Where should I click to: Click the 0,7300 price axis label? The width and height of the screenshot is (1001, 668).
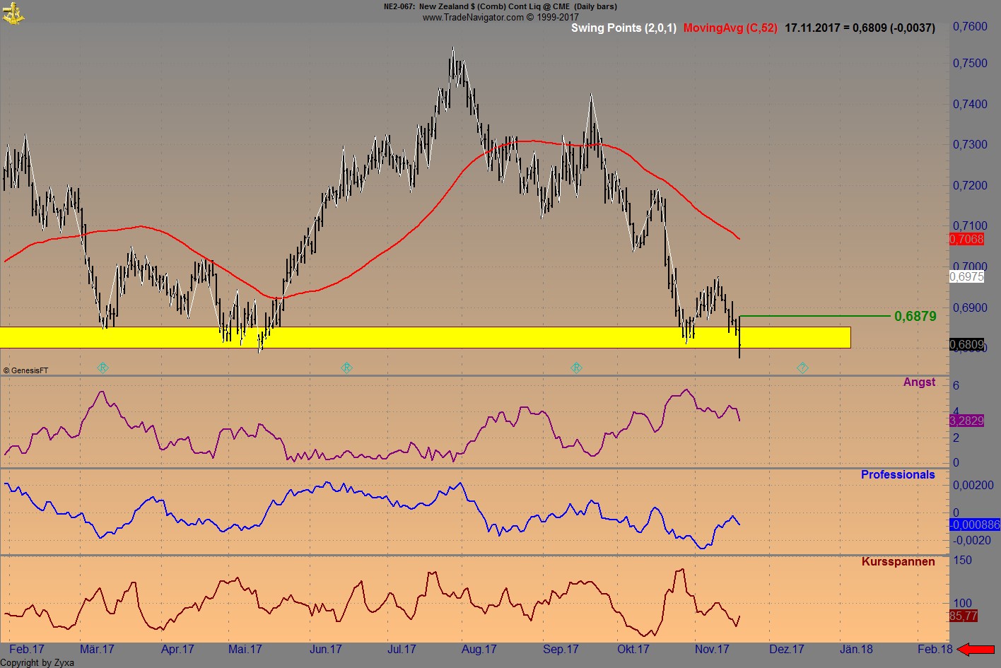point(970,144)
